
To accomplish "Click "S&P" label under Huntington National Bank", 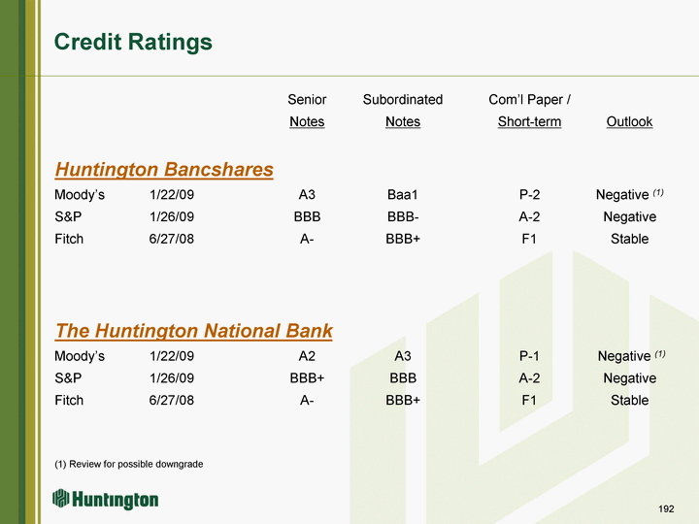I will (68, 377).
